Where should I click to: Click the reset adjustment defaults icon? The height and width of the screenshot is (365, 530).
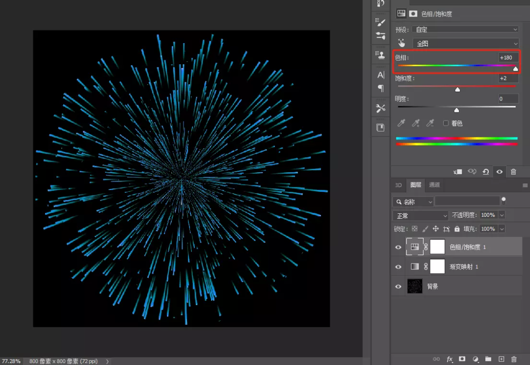[x=485, y=172]
